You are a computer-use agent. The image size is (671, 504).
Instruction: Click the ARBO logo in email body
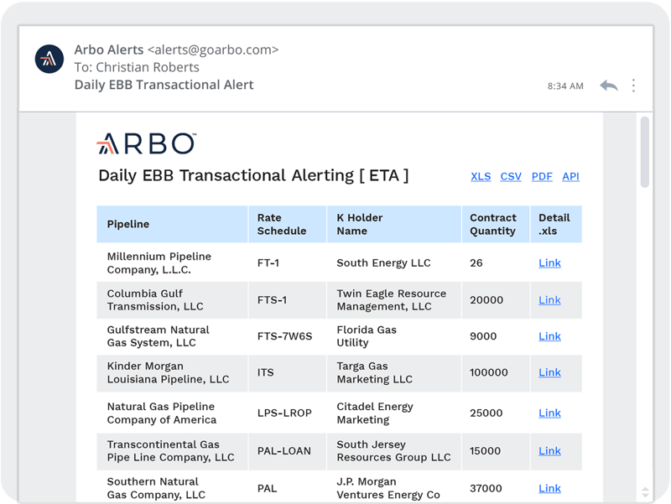coord(146,143)
